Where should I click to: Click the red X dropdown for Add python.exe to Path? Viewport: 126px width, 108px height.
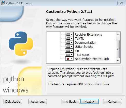click(69, 59)
